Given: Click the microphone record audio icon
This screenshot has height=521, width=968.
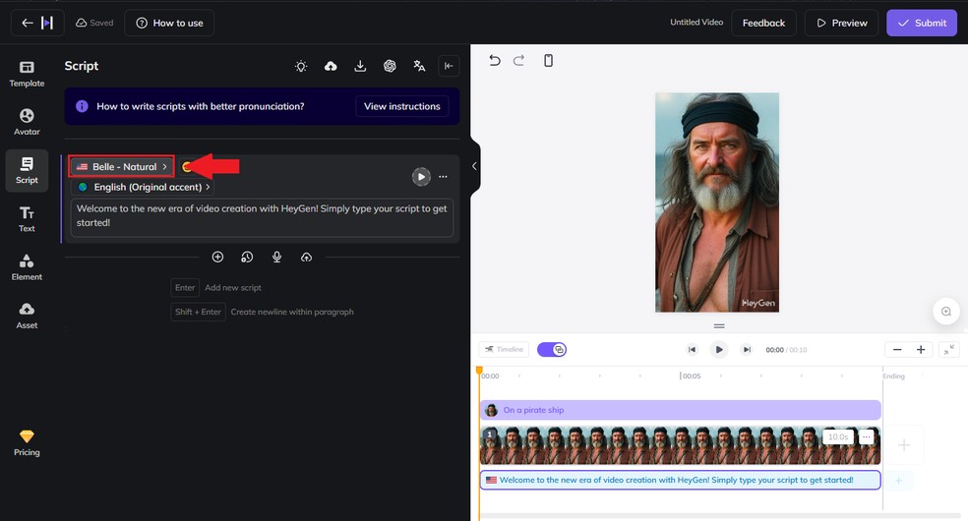Looking at the screenshot, I should pyautogui.click(x=276, y=257).
